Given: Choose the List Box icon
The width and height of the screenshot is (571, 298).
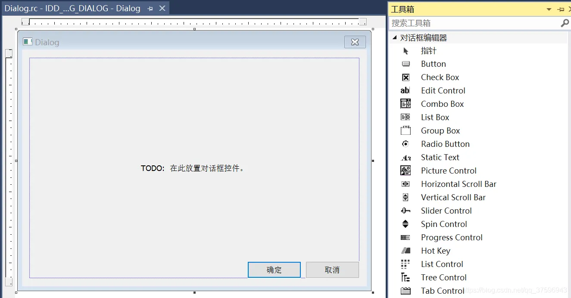Looking at the screenshot, I should coord(406,117).
